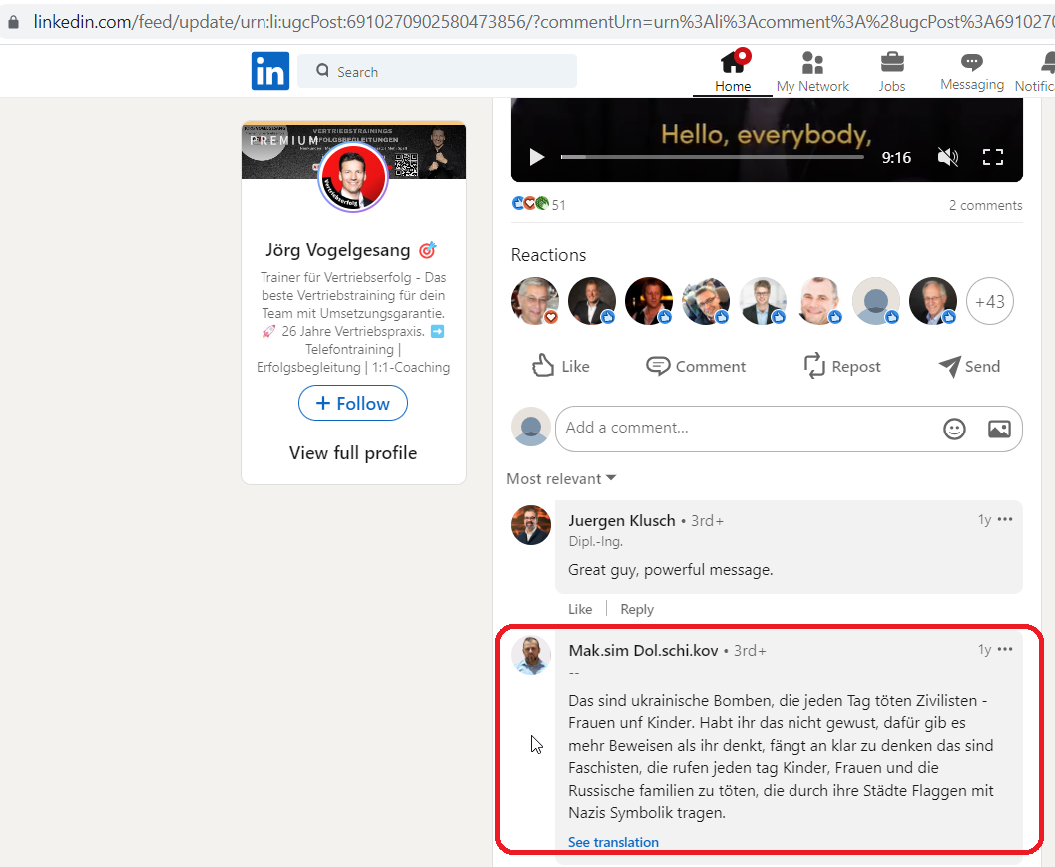Image resolution: width=1055 pixels, height=867 pixels.
Task: Like Juergen Klusch's comment
Action: [x=579, y=609]
